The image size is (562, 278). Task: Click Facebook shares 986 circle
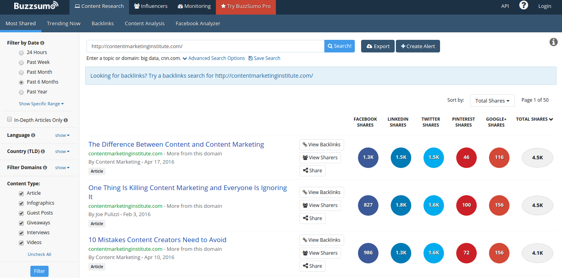click(368, 253)
